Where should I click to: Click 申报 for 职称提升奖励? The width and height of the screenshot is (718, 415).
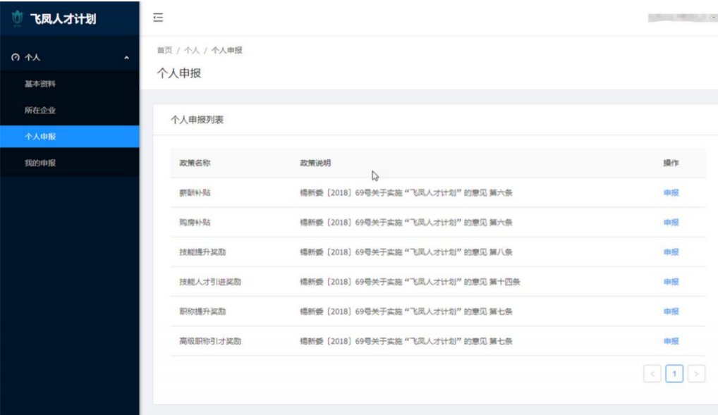[x=671, y=311]
